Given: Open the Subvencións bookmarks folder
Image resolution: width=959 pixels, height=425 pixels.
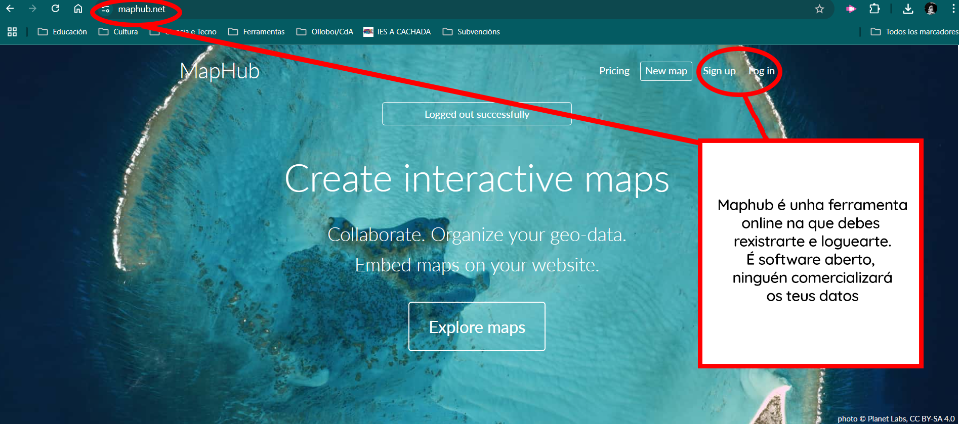Looking at the screenshot, I should pyautogui.click(x=471, y=32).
